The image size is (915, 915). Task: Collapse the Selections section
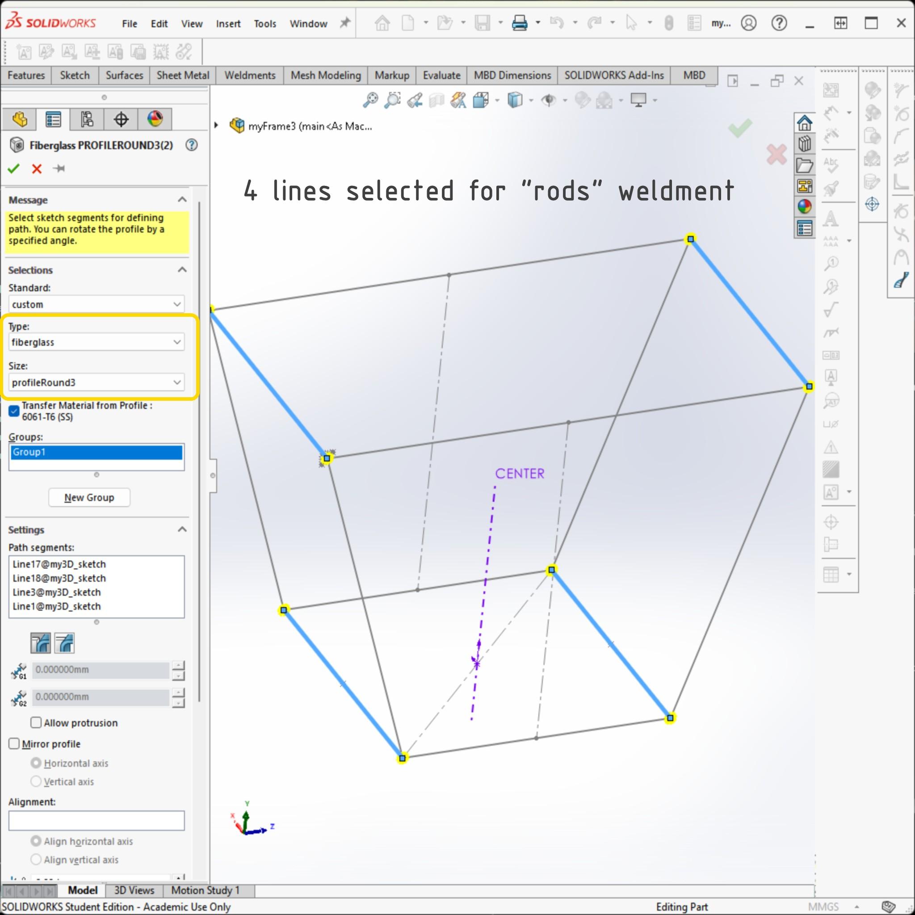click(182, 270)
